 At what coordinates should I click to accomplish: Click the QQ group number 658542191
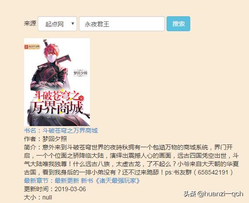(x=213, y=172)
